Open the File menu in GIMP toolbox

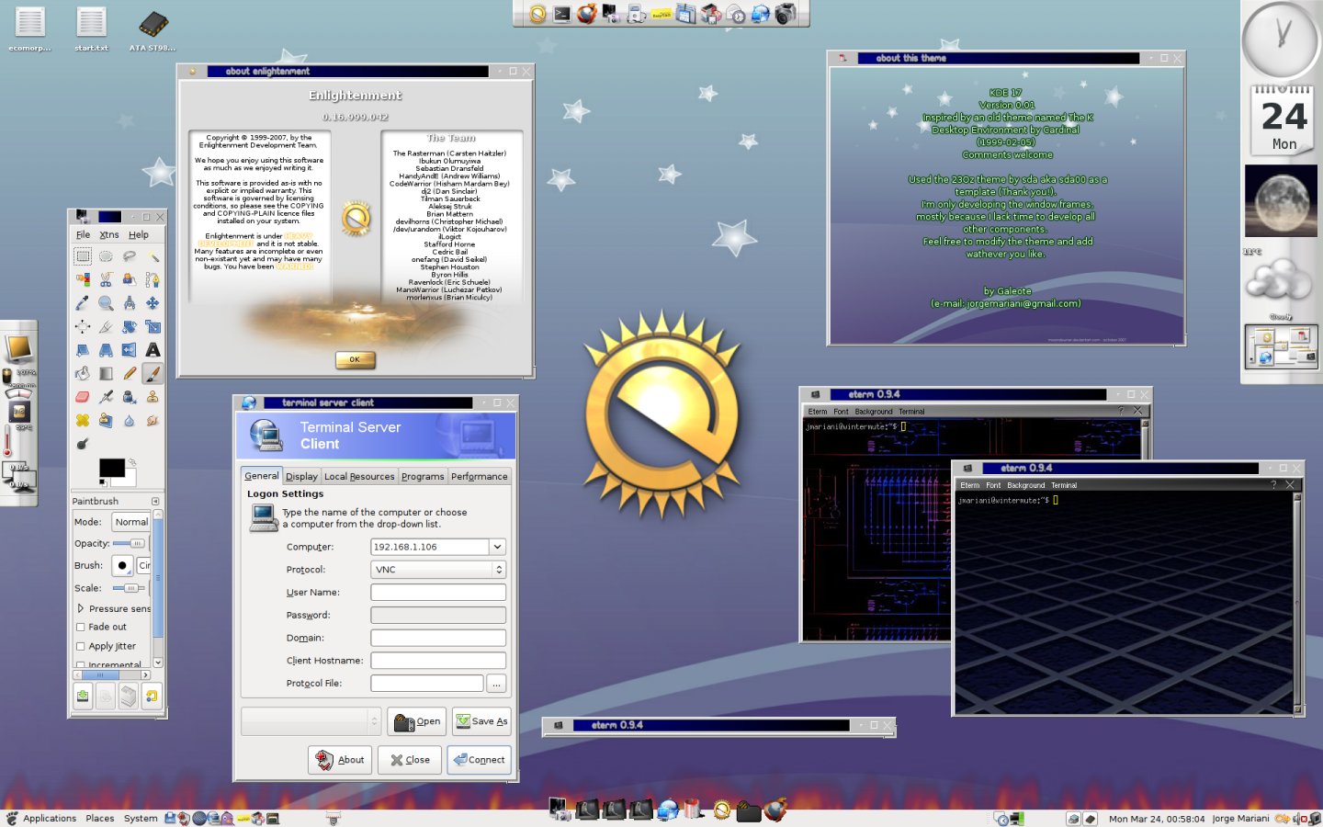coord(83,235)
